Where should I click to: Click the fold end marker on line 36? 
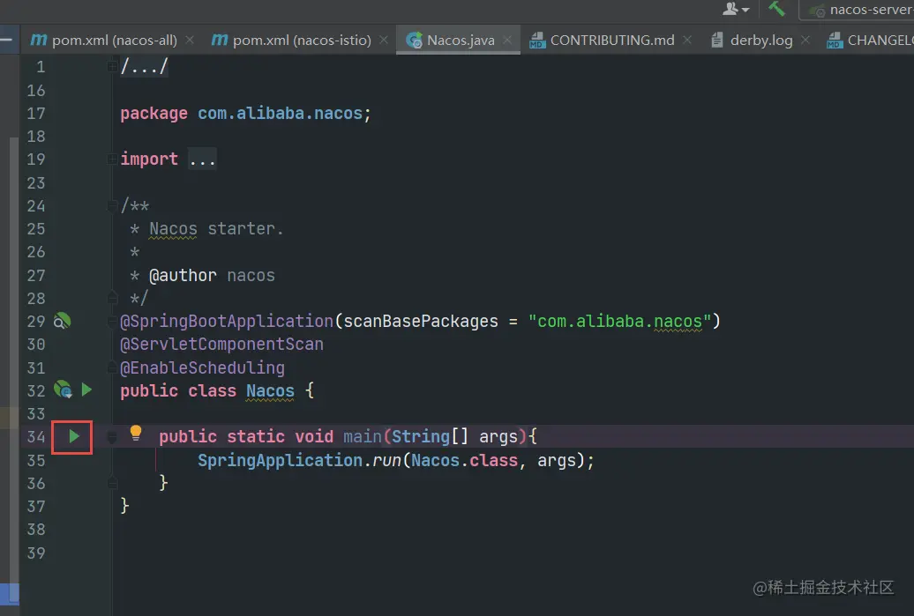(x=112, y=483)
